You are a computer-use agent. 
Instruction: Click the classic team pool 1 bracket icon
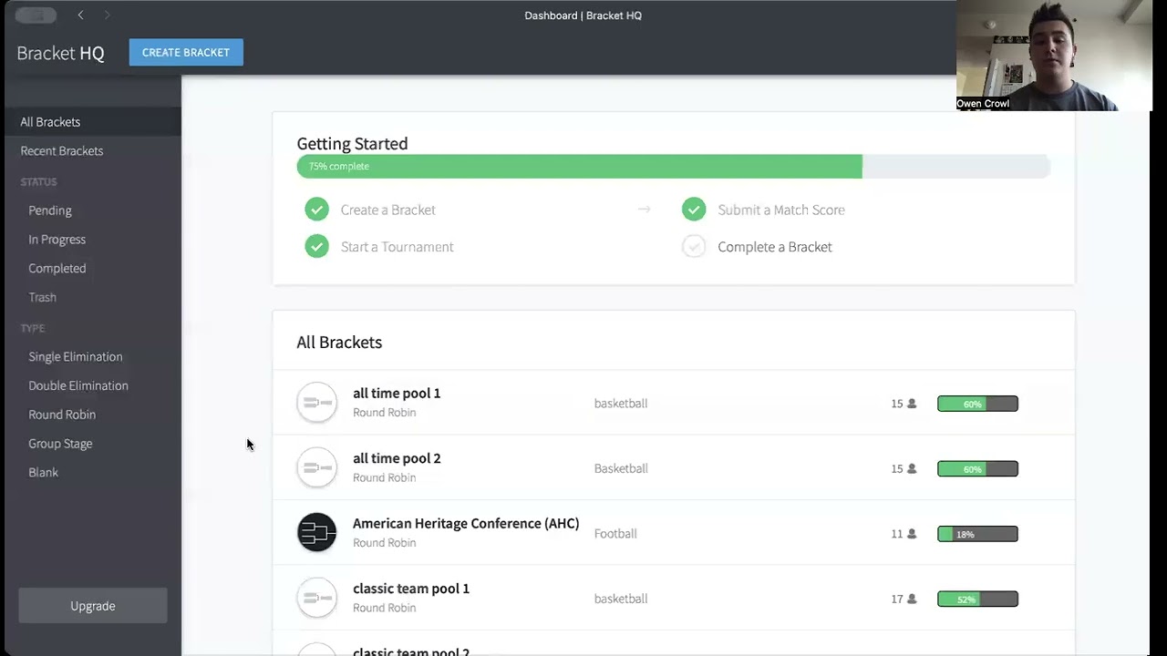(x=316, y=599)
